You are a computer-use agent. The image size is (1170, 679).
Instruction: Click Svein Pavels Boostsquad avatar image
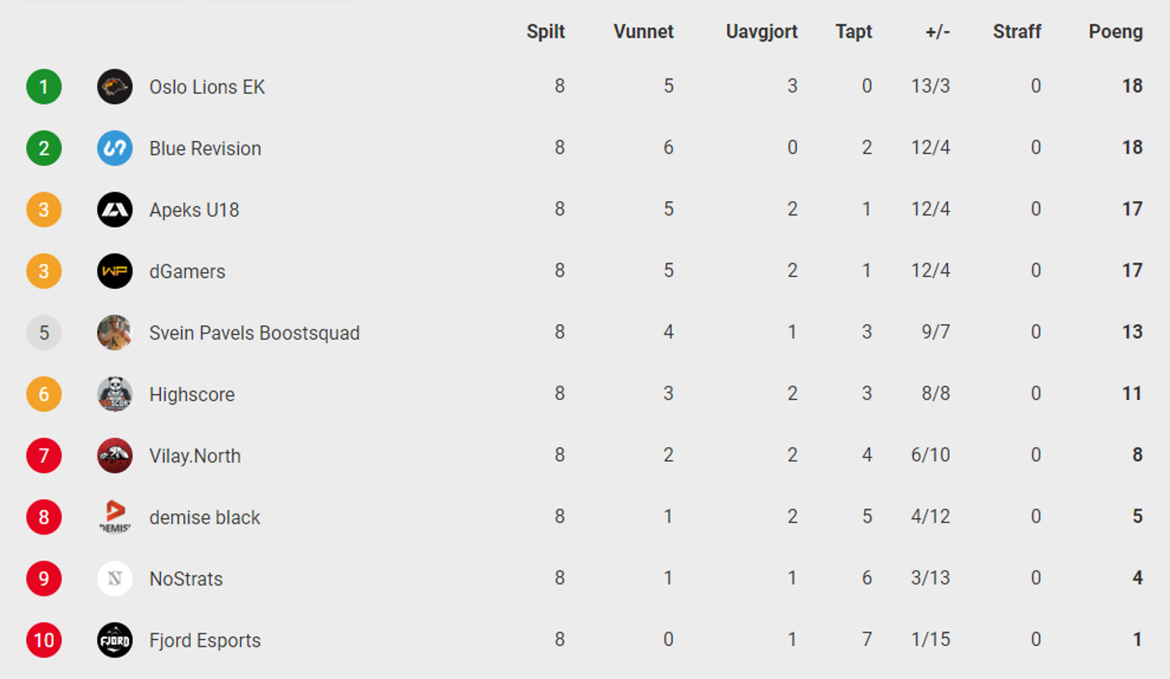(x=115, y=332)
